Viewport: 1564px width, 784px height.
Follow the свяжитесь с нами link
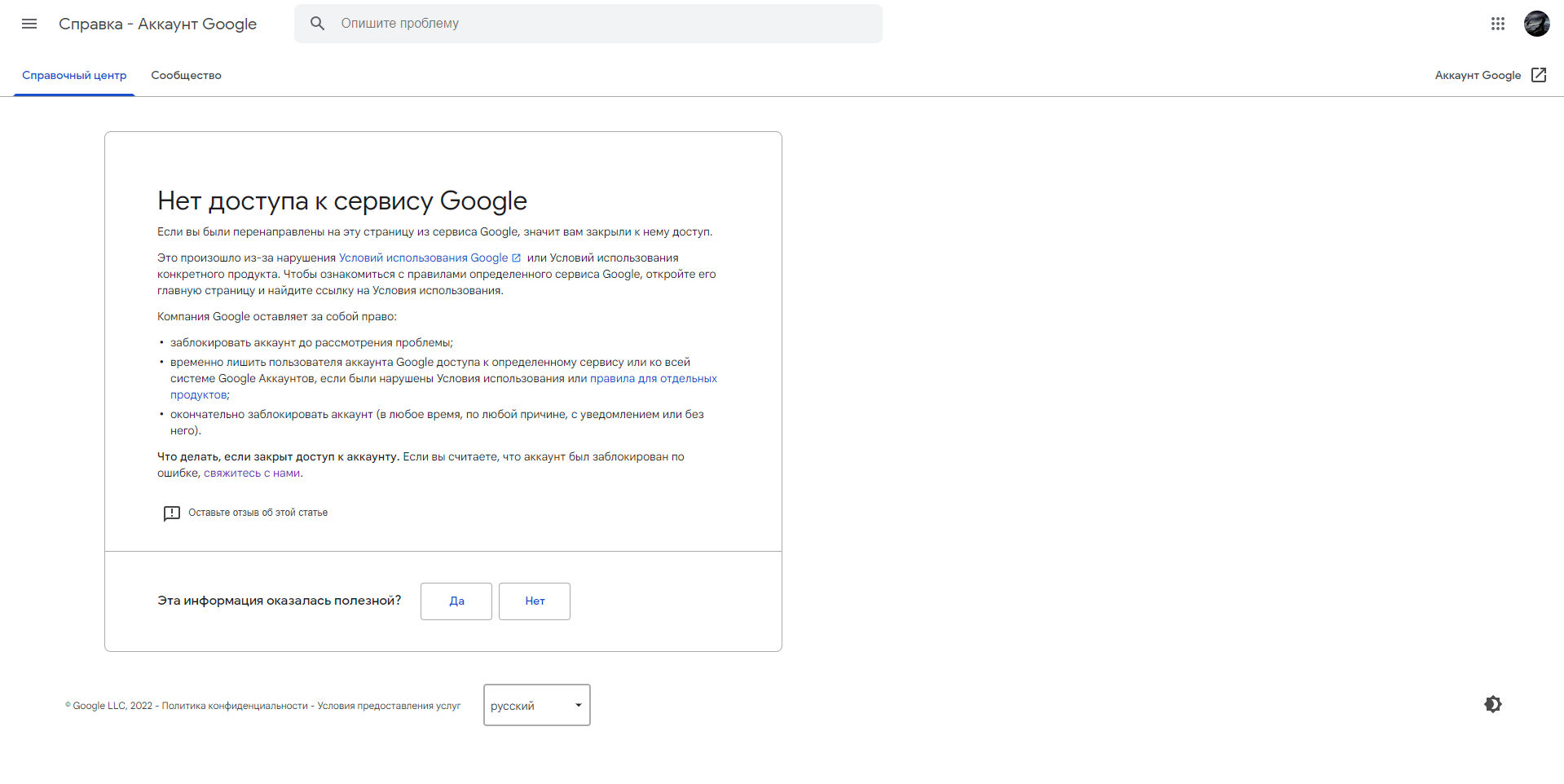click(x=252, y=473)
